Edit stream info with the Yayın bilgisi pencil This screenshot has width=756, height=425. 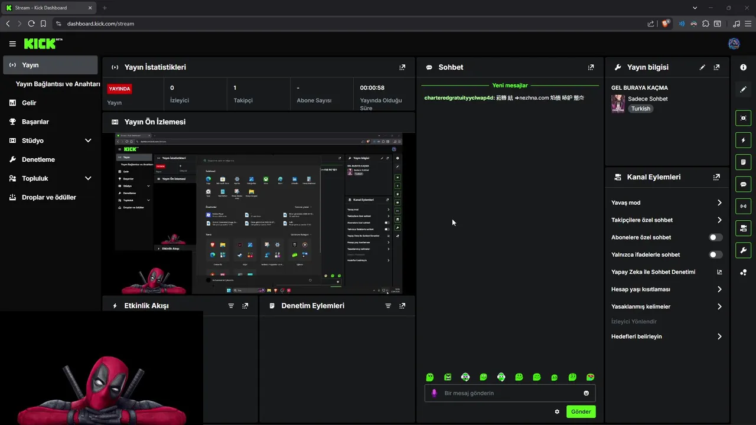[x=702, y=67]
